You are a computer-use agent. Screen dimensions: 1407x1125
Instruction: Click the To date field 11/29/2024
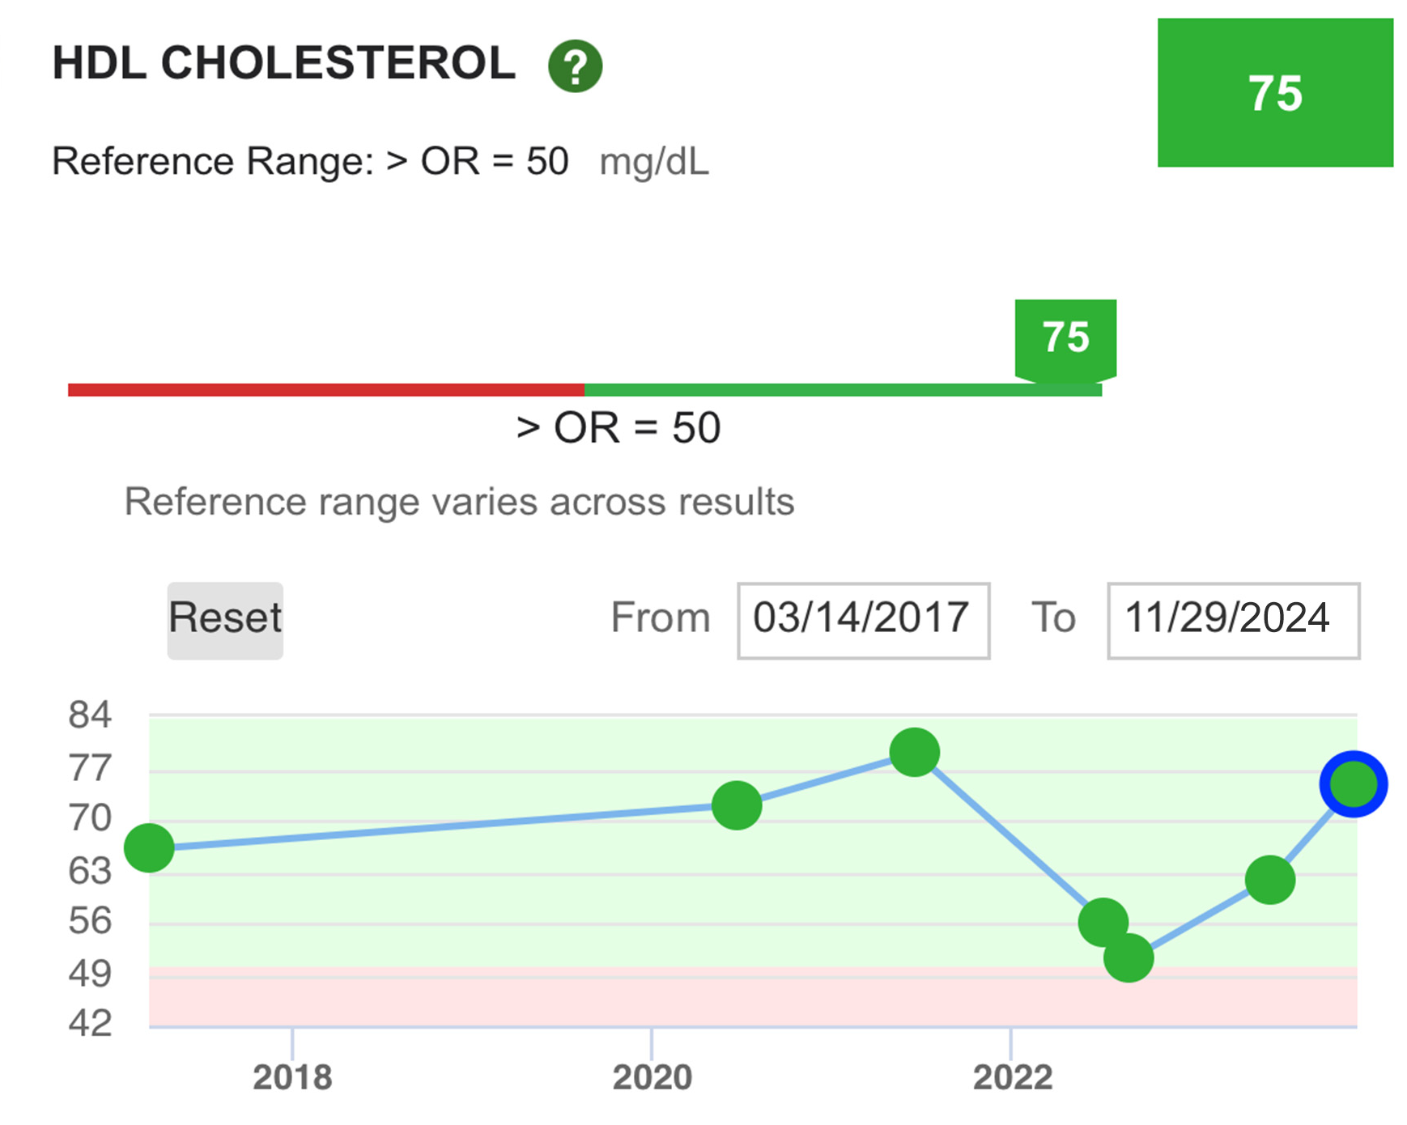point(1233,620)
